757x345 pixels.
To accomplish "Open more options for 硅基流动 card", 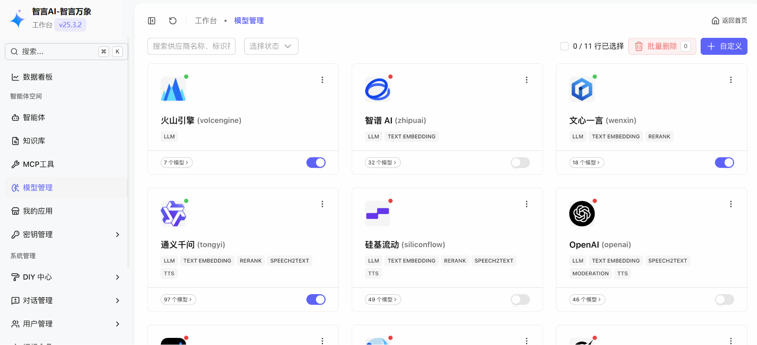I will (527, 204).
